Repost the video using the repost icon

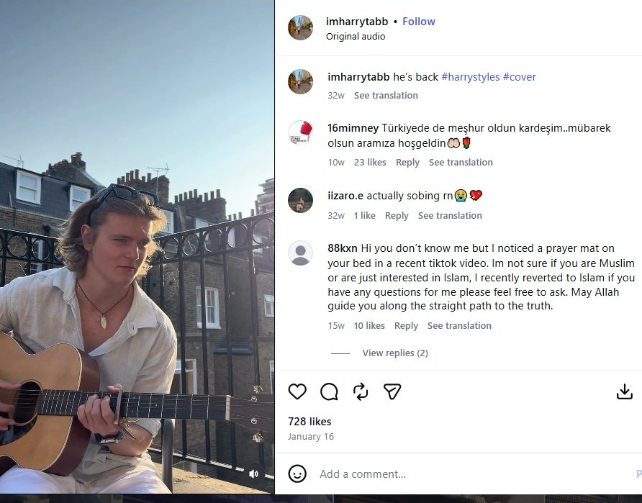click(361, 391)
